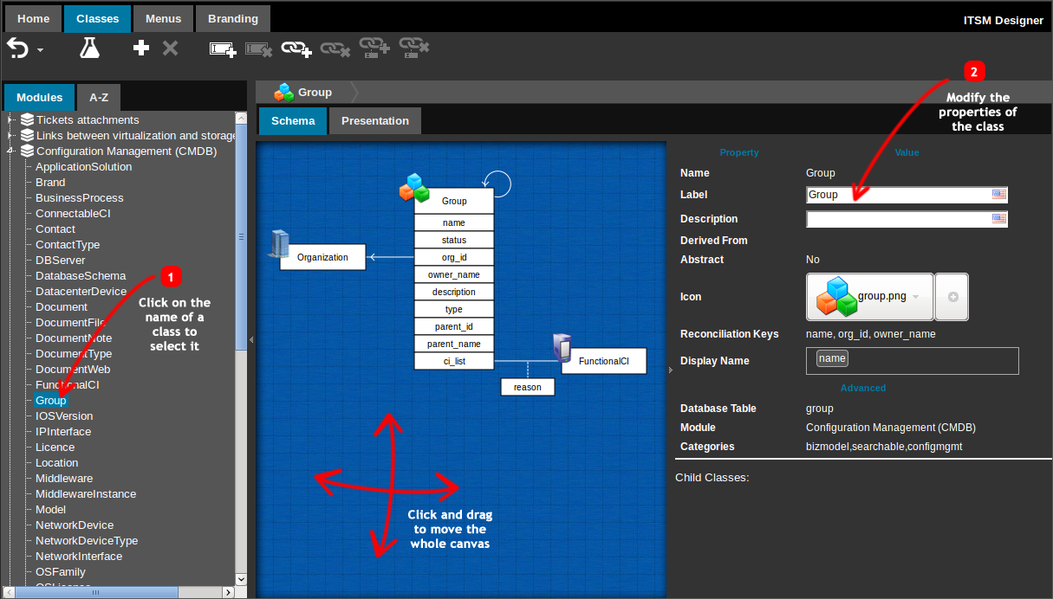Click the undo arrow icon
This screenshot has height=599, width=1053.
coord(17,48)
